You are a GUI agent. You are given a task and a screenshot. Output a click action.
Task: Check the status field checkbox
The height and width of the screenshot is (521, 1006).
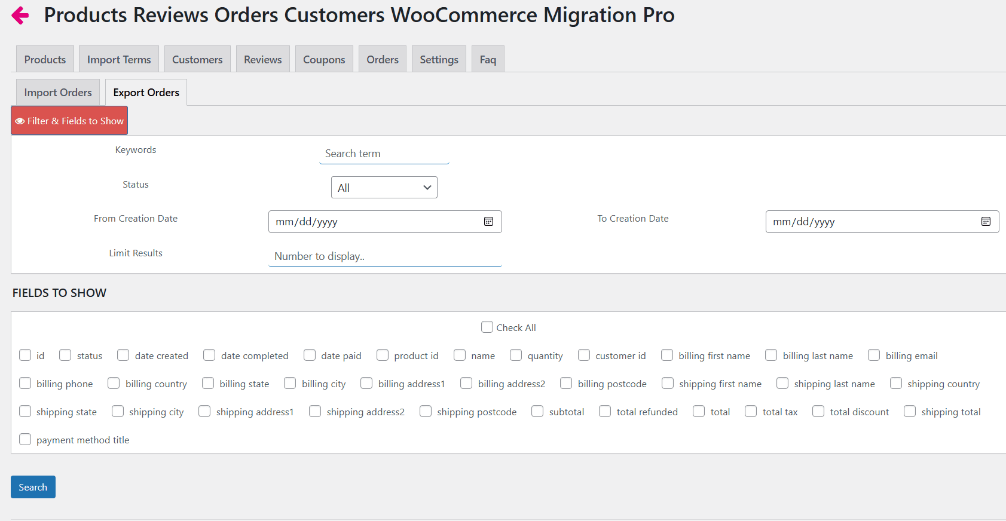[x=65, y=355]
